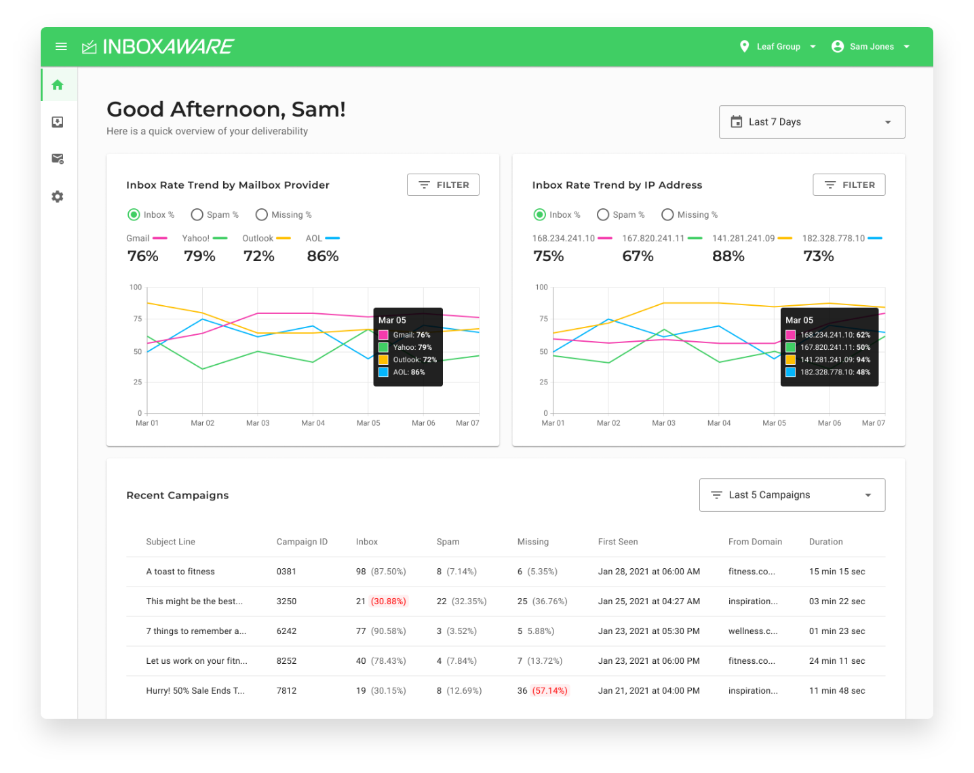This screenshot has width=974, height=773.
Task: Select Spam % in IP Address chart
Action: [x=603, y=215]
